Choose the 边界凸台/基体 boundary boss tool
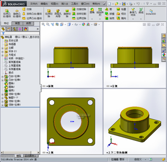This screenshot has height=162, width=167. click(32, 18)
